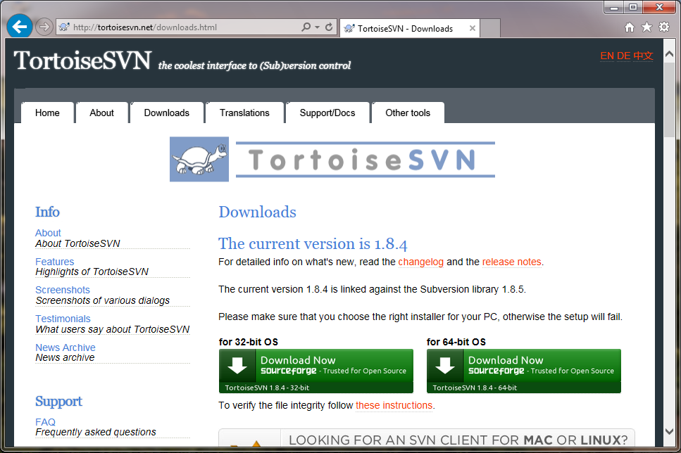Click 'The current version is 1.8.4' heading

[x=313, y=244]
